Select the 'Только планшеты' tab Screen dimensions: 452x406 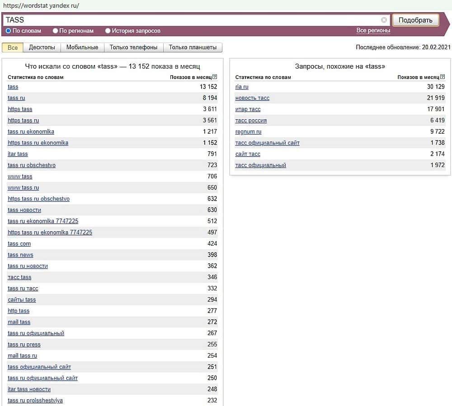pos(193,47)
